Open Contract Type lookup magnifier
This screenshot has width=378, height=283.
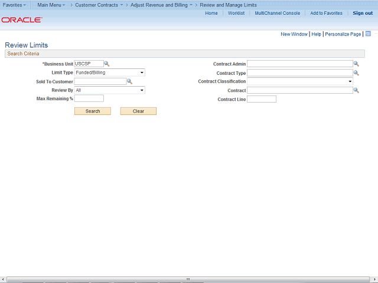[x=356, y=73]
